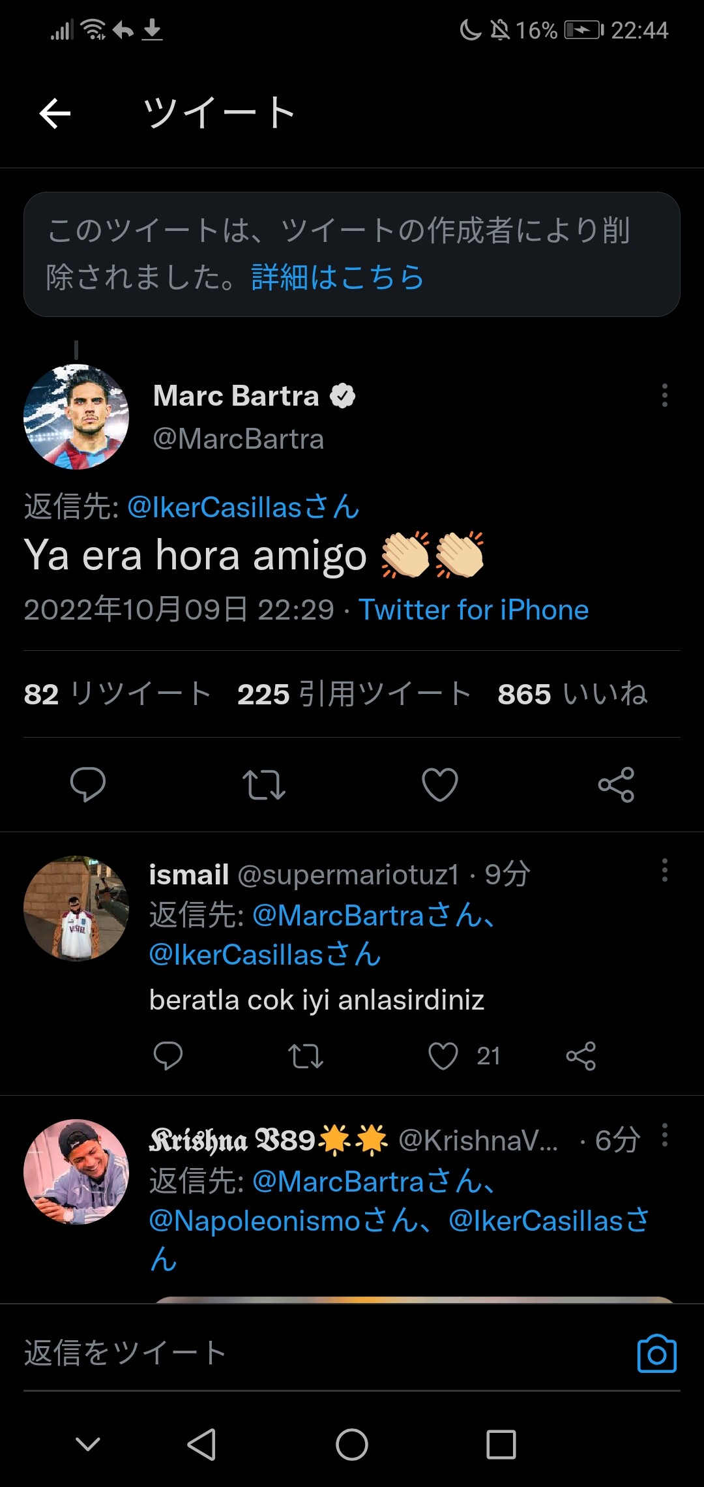View the 865 likes list

tap(572, 694)
